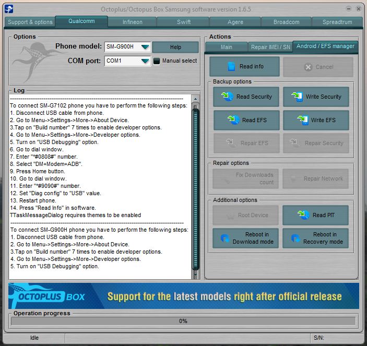Click the Read PIT button label
This screenshot has width=367, height=346.
(324, 215)
